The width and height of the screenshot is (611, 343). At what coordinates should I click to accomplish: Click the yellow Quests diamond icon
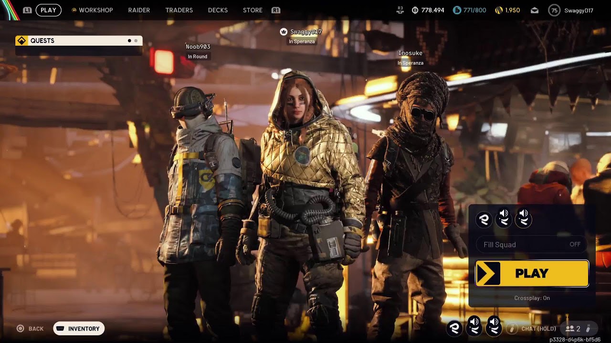pyautogui.click(x=21, y=40)
